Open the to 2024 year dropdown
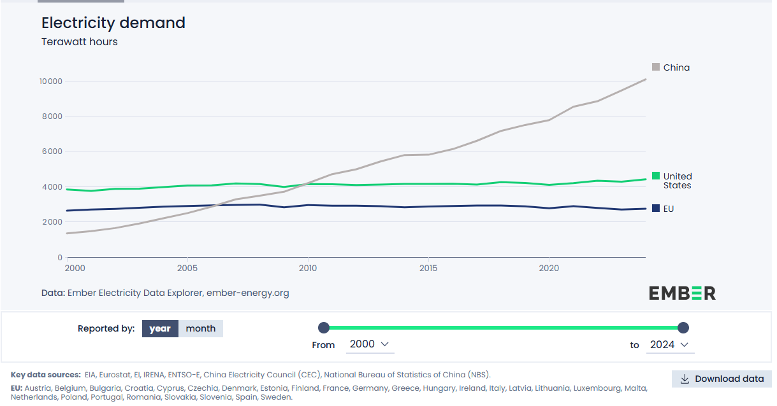Image resolution: width=777 pixels, height=406 pixels. pyautogui.click(x=670, y=344)
